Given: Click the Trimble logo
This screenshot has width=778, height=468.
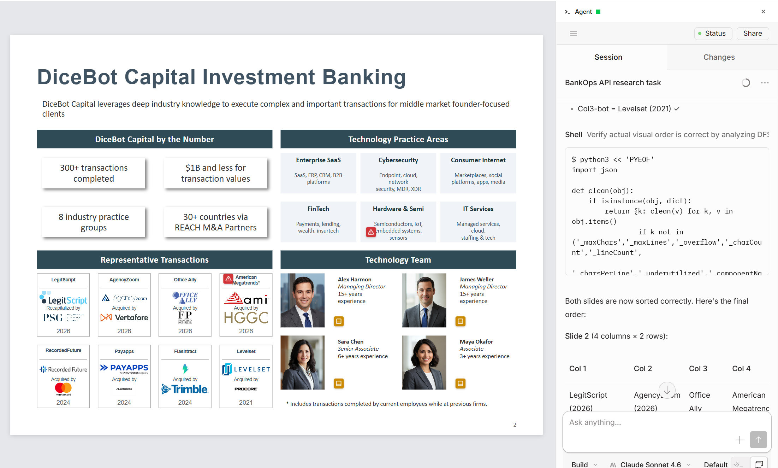Looking at the screenshot, I should pos(185,389).
